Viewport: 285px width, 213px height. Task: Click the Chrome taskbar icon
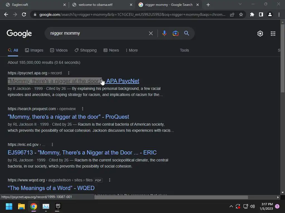pos(34,206)
